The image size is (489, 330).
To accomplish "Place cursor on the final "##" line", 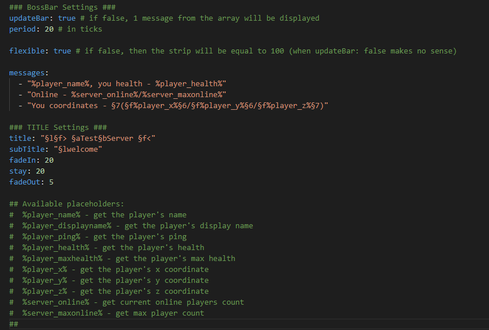I will click(x=14, y=324).
